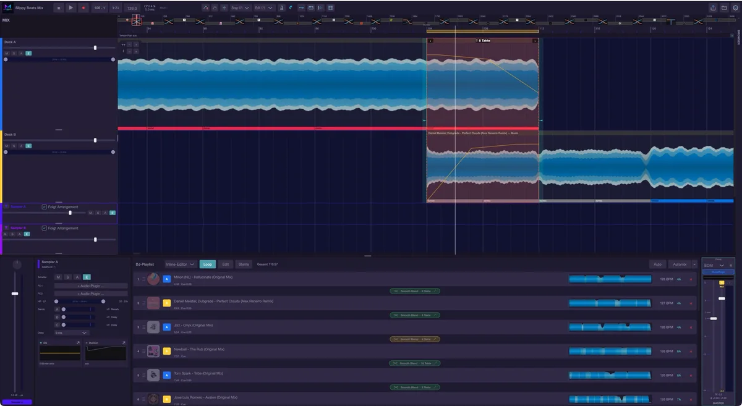742x406 pixels.
Task: Open the Delay 0 ms dropdown
Action: 72,332
